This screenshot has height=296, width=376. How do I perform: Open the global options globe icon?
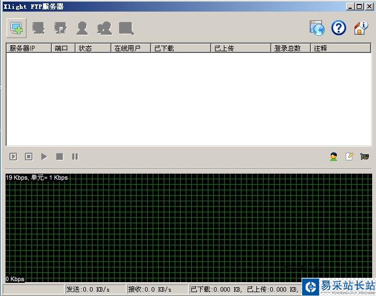click(317, 28)
